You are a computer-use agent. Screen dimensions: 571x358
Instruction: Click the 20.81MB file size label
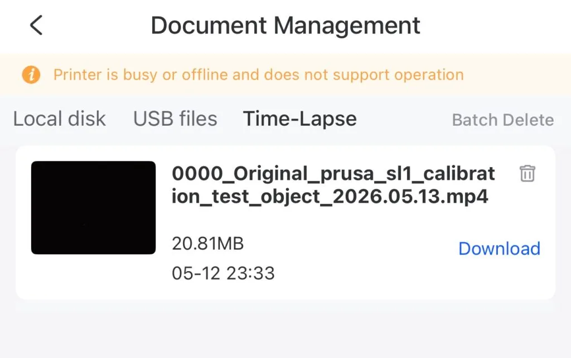(x=207, y=243)
